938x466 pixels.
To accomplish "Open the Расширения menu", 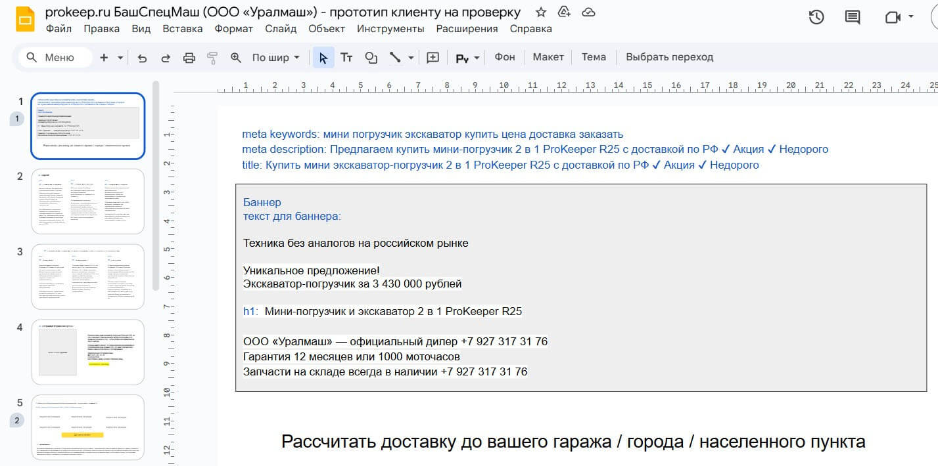I will pyautogui.click(x=467, y=29).
